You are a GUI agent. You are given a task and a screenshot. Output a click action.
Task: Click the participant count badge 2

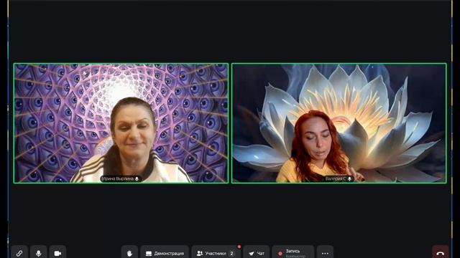click(231, 253)
